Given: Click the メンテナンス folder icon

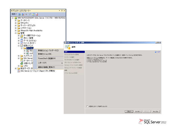Looking at the screenshot, I should coord(22,56).
